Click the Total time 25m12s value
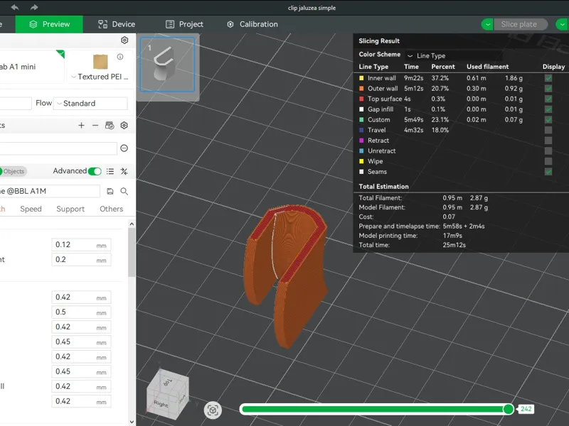 (x=454, y=245)
